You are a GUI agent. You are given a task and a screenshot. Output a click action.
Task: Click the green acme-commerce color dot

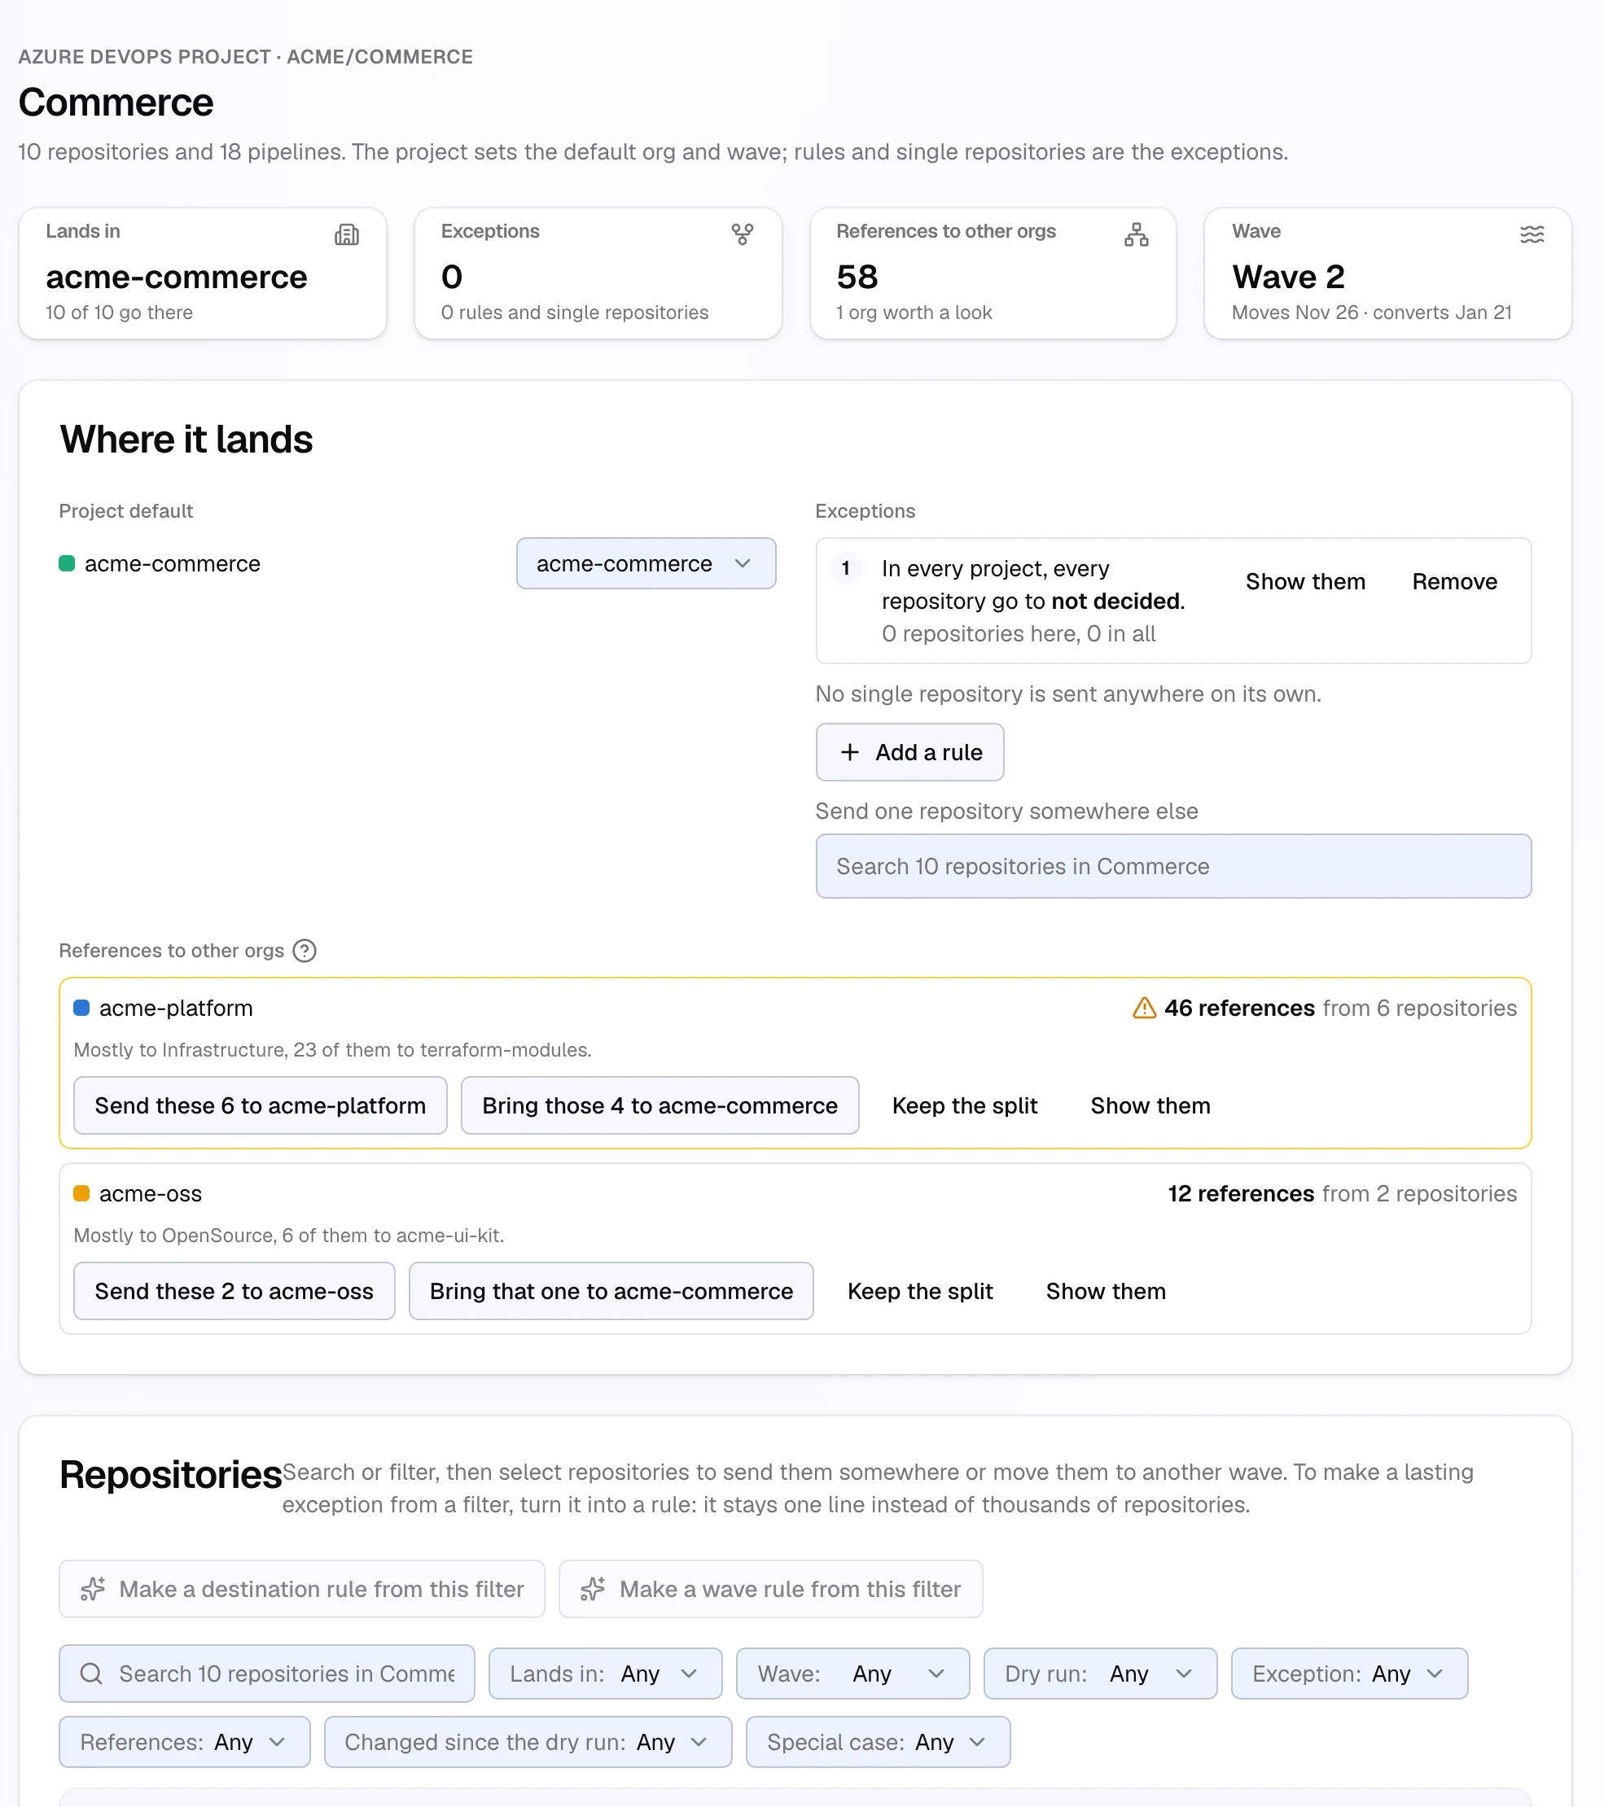66,563
